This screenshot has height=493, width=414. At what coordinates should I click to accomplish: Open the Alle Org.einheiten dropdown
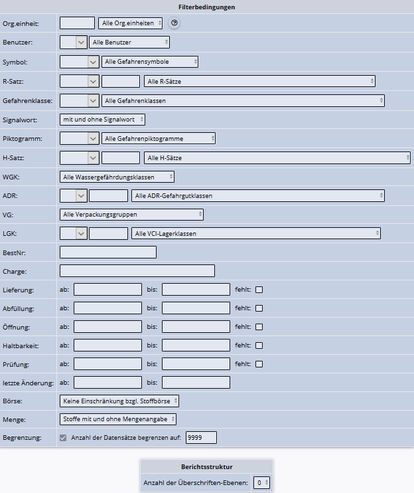pos(130,23)
